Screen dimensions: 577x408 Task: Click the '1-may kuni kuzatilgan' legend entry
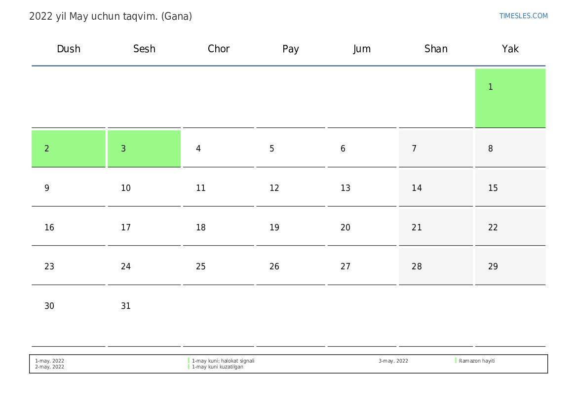point(218,367)
